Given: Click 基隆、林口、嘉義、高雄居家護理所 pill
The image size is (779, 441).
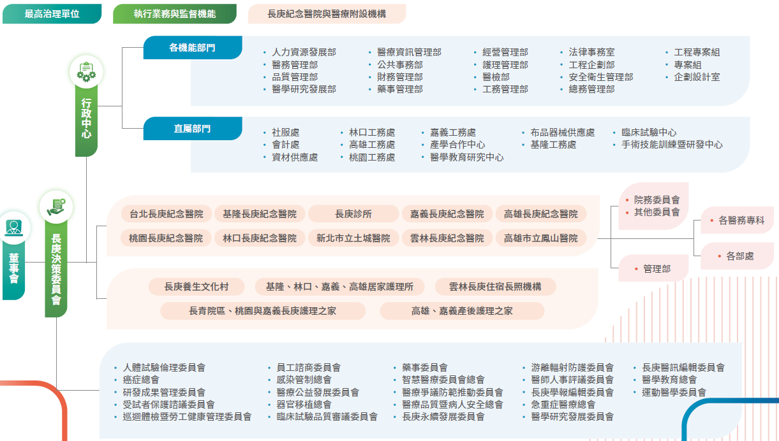Looking at the screenshot, I should coord(340,287).
